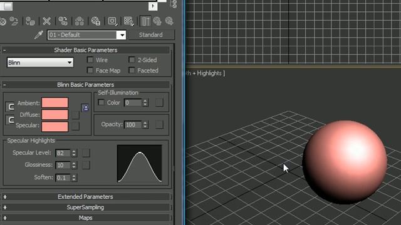
Task: Collapse the Shader Basic Parameters rollout
Action: coord(86,50)
